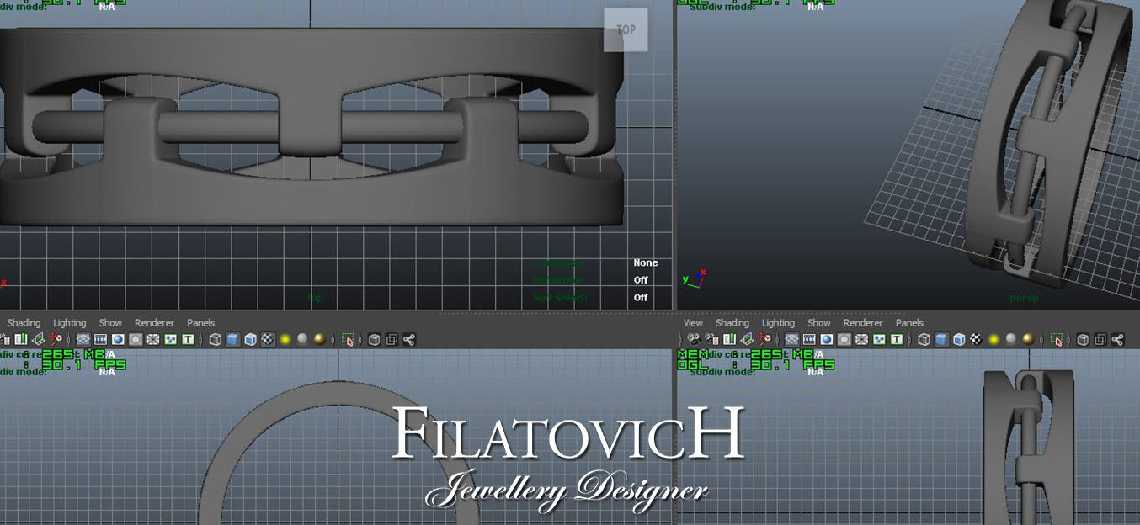Image resolution: width=1140 pixels, height=525 pixels.
Task: Switch right viewport to Wireframe cube icon
Action: pos(924,339)
